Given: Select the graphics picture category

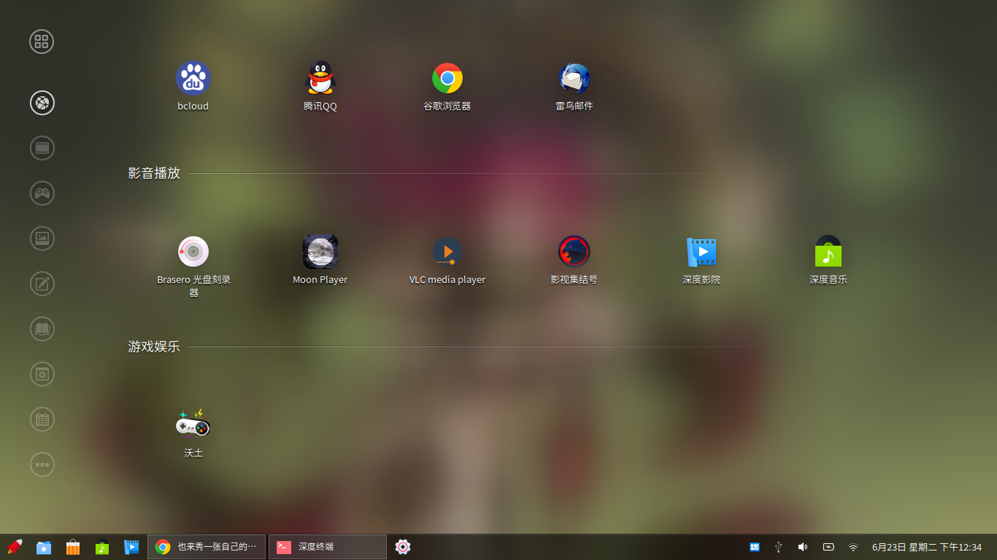Looking at the screenshot, I should coord(42,238).
